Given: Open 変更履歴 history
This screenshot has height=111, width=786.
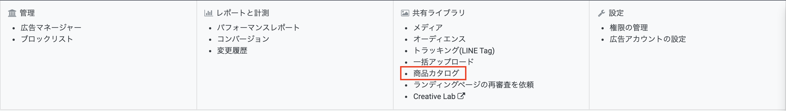Looking at the screenshot, I should coord(232,51).
